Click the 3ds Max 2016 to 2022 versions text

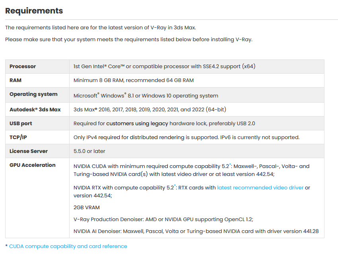[x=150, y=109]
